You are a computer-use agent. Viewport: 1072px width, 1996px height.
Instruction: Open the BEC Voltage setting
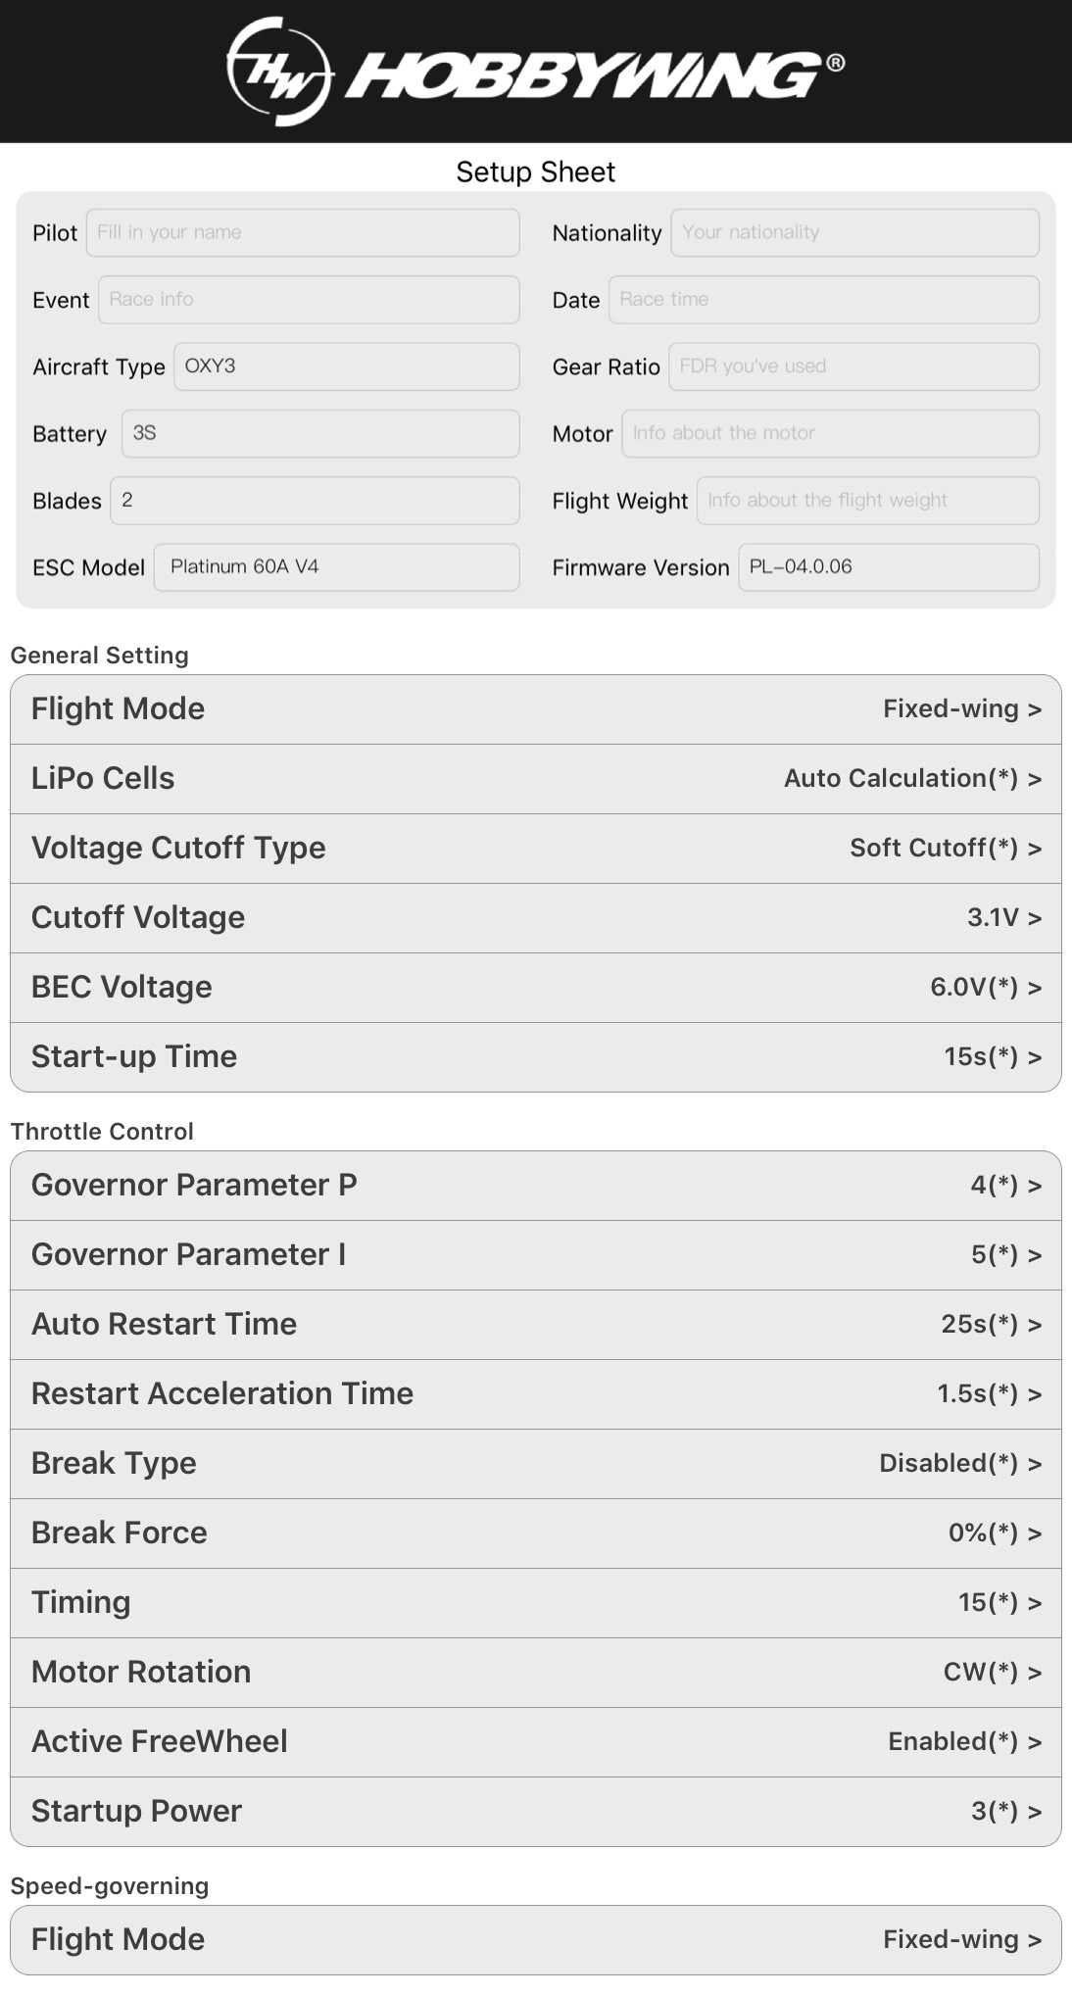(535, 988)
